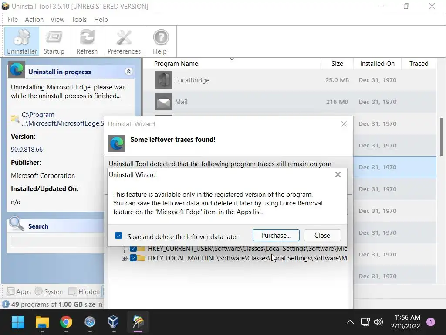This screenshot has width=446, height=335.
Task: Close the leftover traces wizard window
Action: coord(344,124)
